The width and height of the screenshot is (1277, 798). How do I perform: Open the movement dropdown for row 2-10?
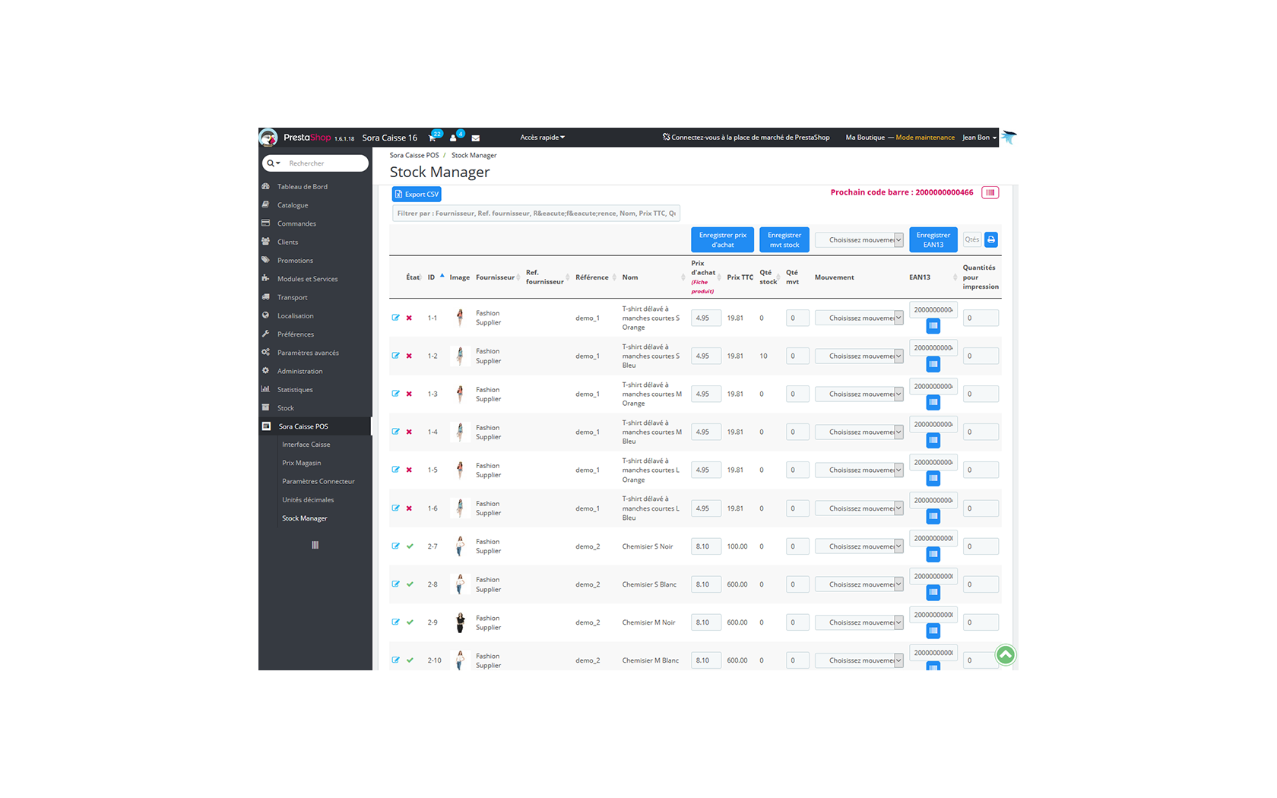859,660
